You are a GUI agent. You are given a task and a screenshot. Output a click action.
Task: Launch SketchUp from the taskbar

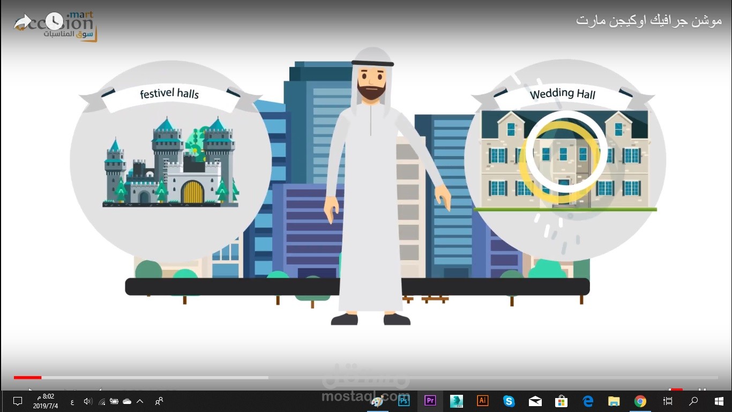click(x=457, y=401)
